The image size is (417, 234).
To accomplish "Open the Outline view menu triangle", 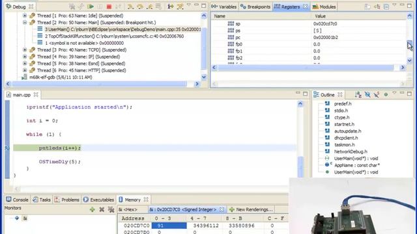I will tap(394, 93).
